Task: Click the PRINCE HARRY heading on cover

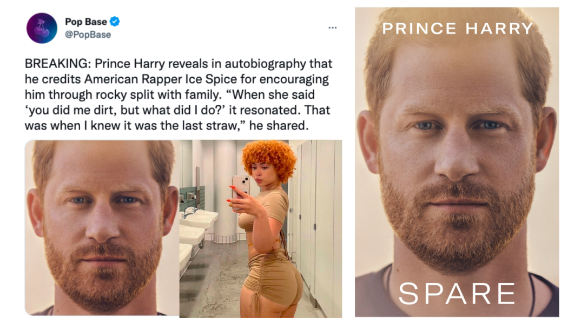Action: tap(457, 29)
